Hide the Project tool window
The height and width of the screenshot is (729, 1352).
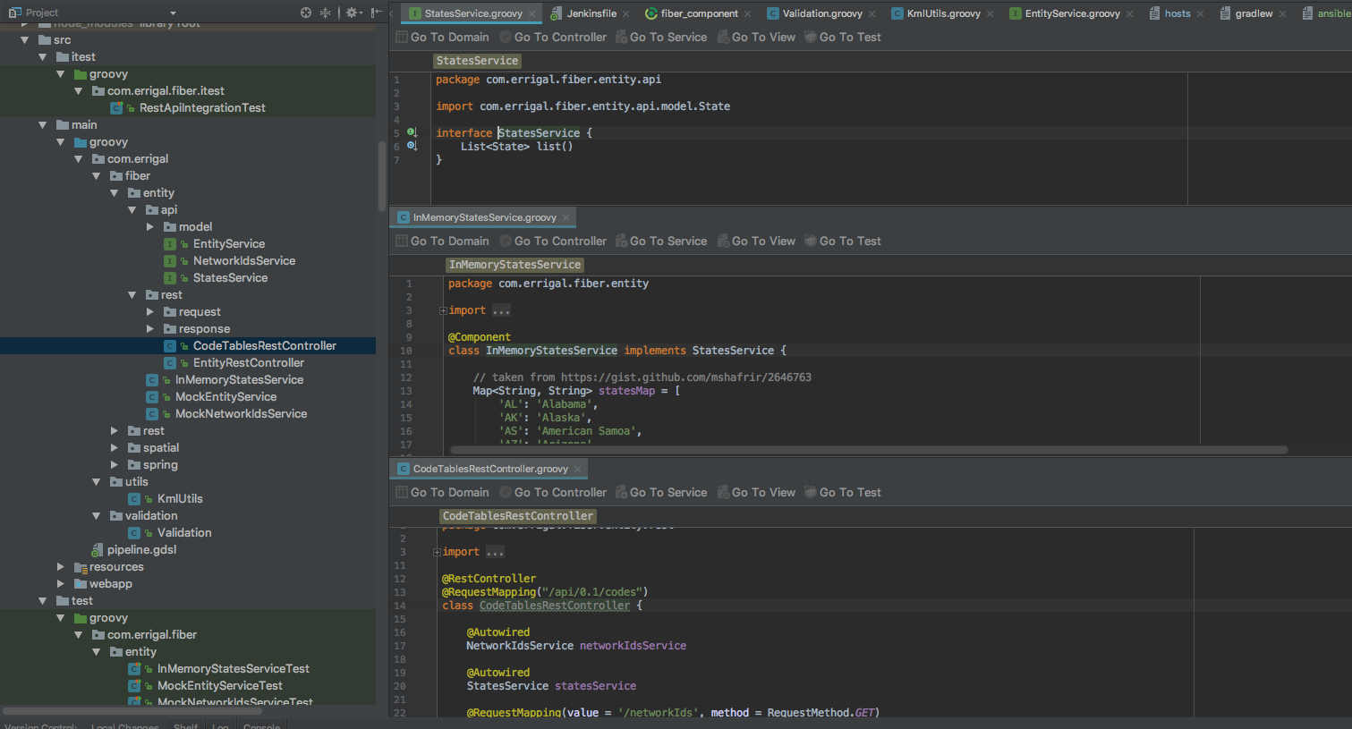click(x=377, y=13)
